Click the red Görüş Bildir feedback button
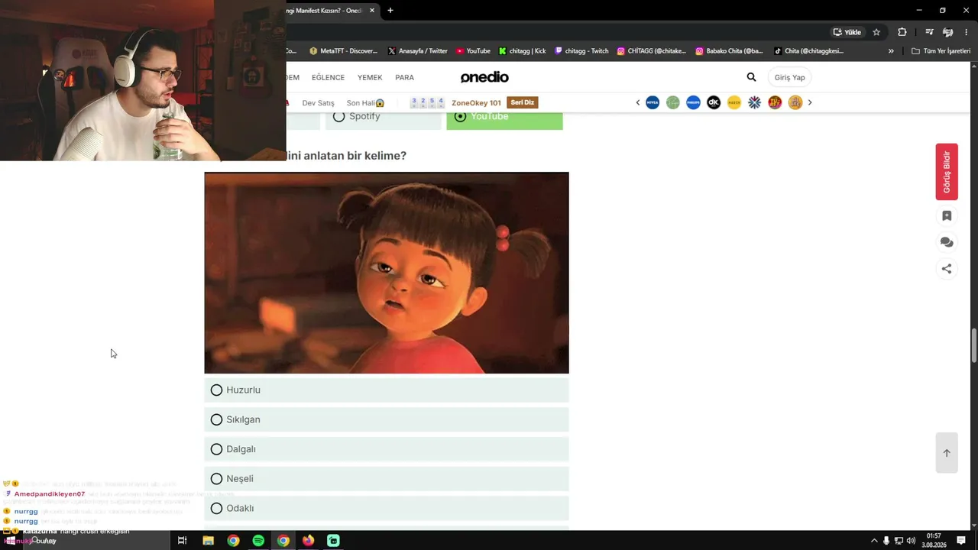The width and height of the screenshot is (978, 550). 947,172
